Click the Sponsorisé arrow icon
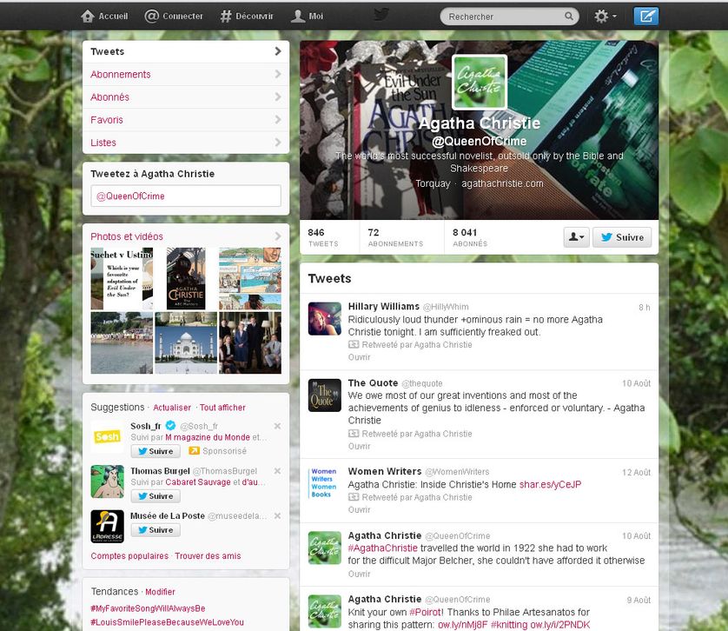Viewport: 728px width, 631px height. coord(194,451)
